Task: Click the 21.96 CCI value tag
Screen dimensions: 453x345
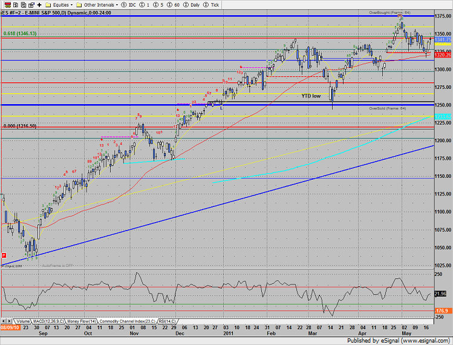Action: pos(440,294)
